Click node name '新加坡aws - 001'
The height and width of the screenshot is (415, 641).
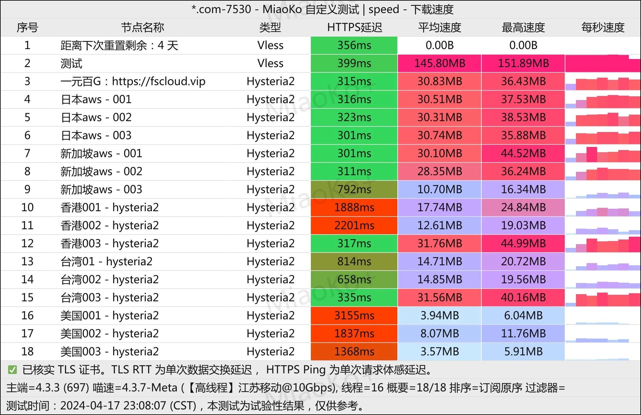[101, 154]
